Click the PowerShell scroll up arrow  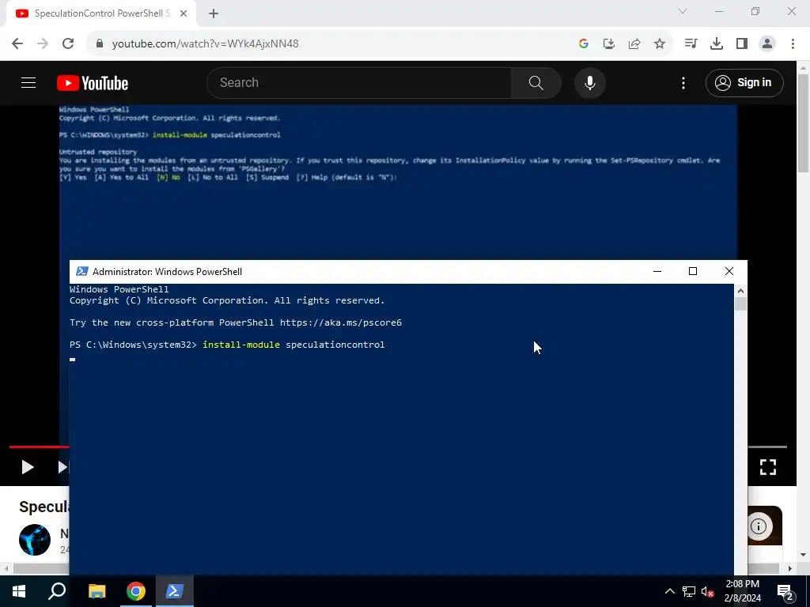[740, 291]
